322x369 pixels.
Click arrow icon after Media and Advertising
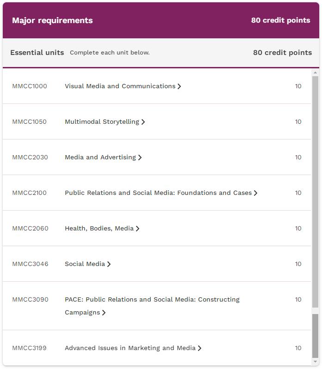click(x=140, y=157)
